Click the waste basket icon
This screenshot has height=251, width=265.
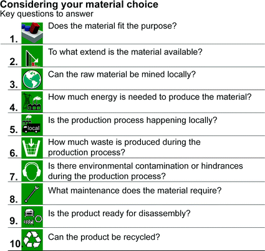coord(32,148)
